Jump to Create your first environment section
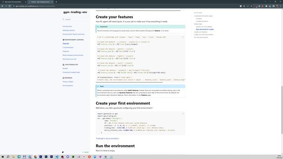283x159 pixels. 203,34
